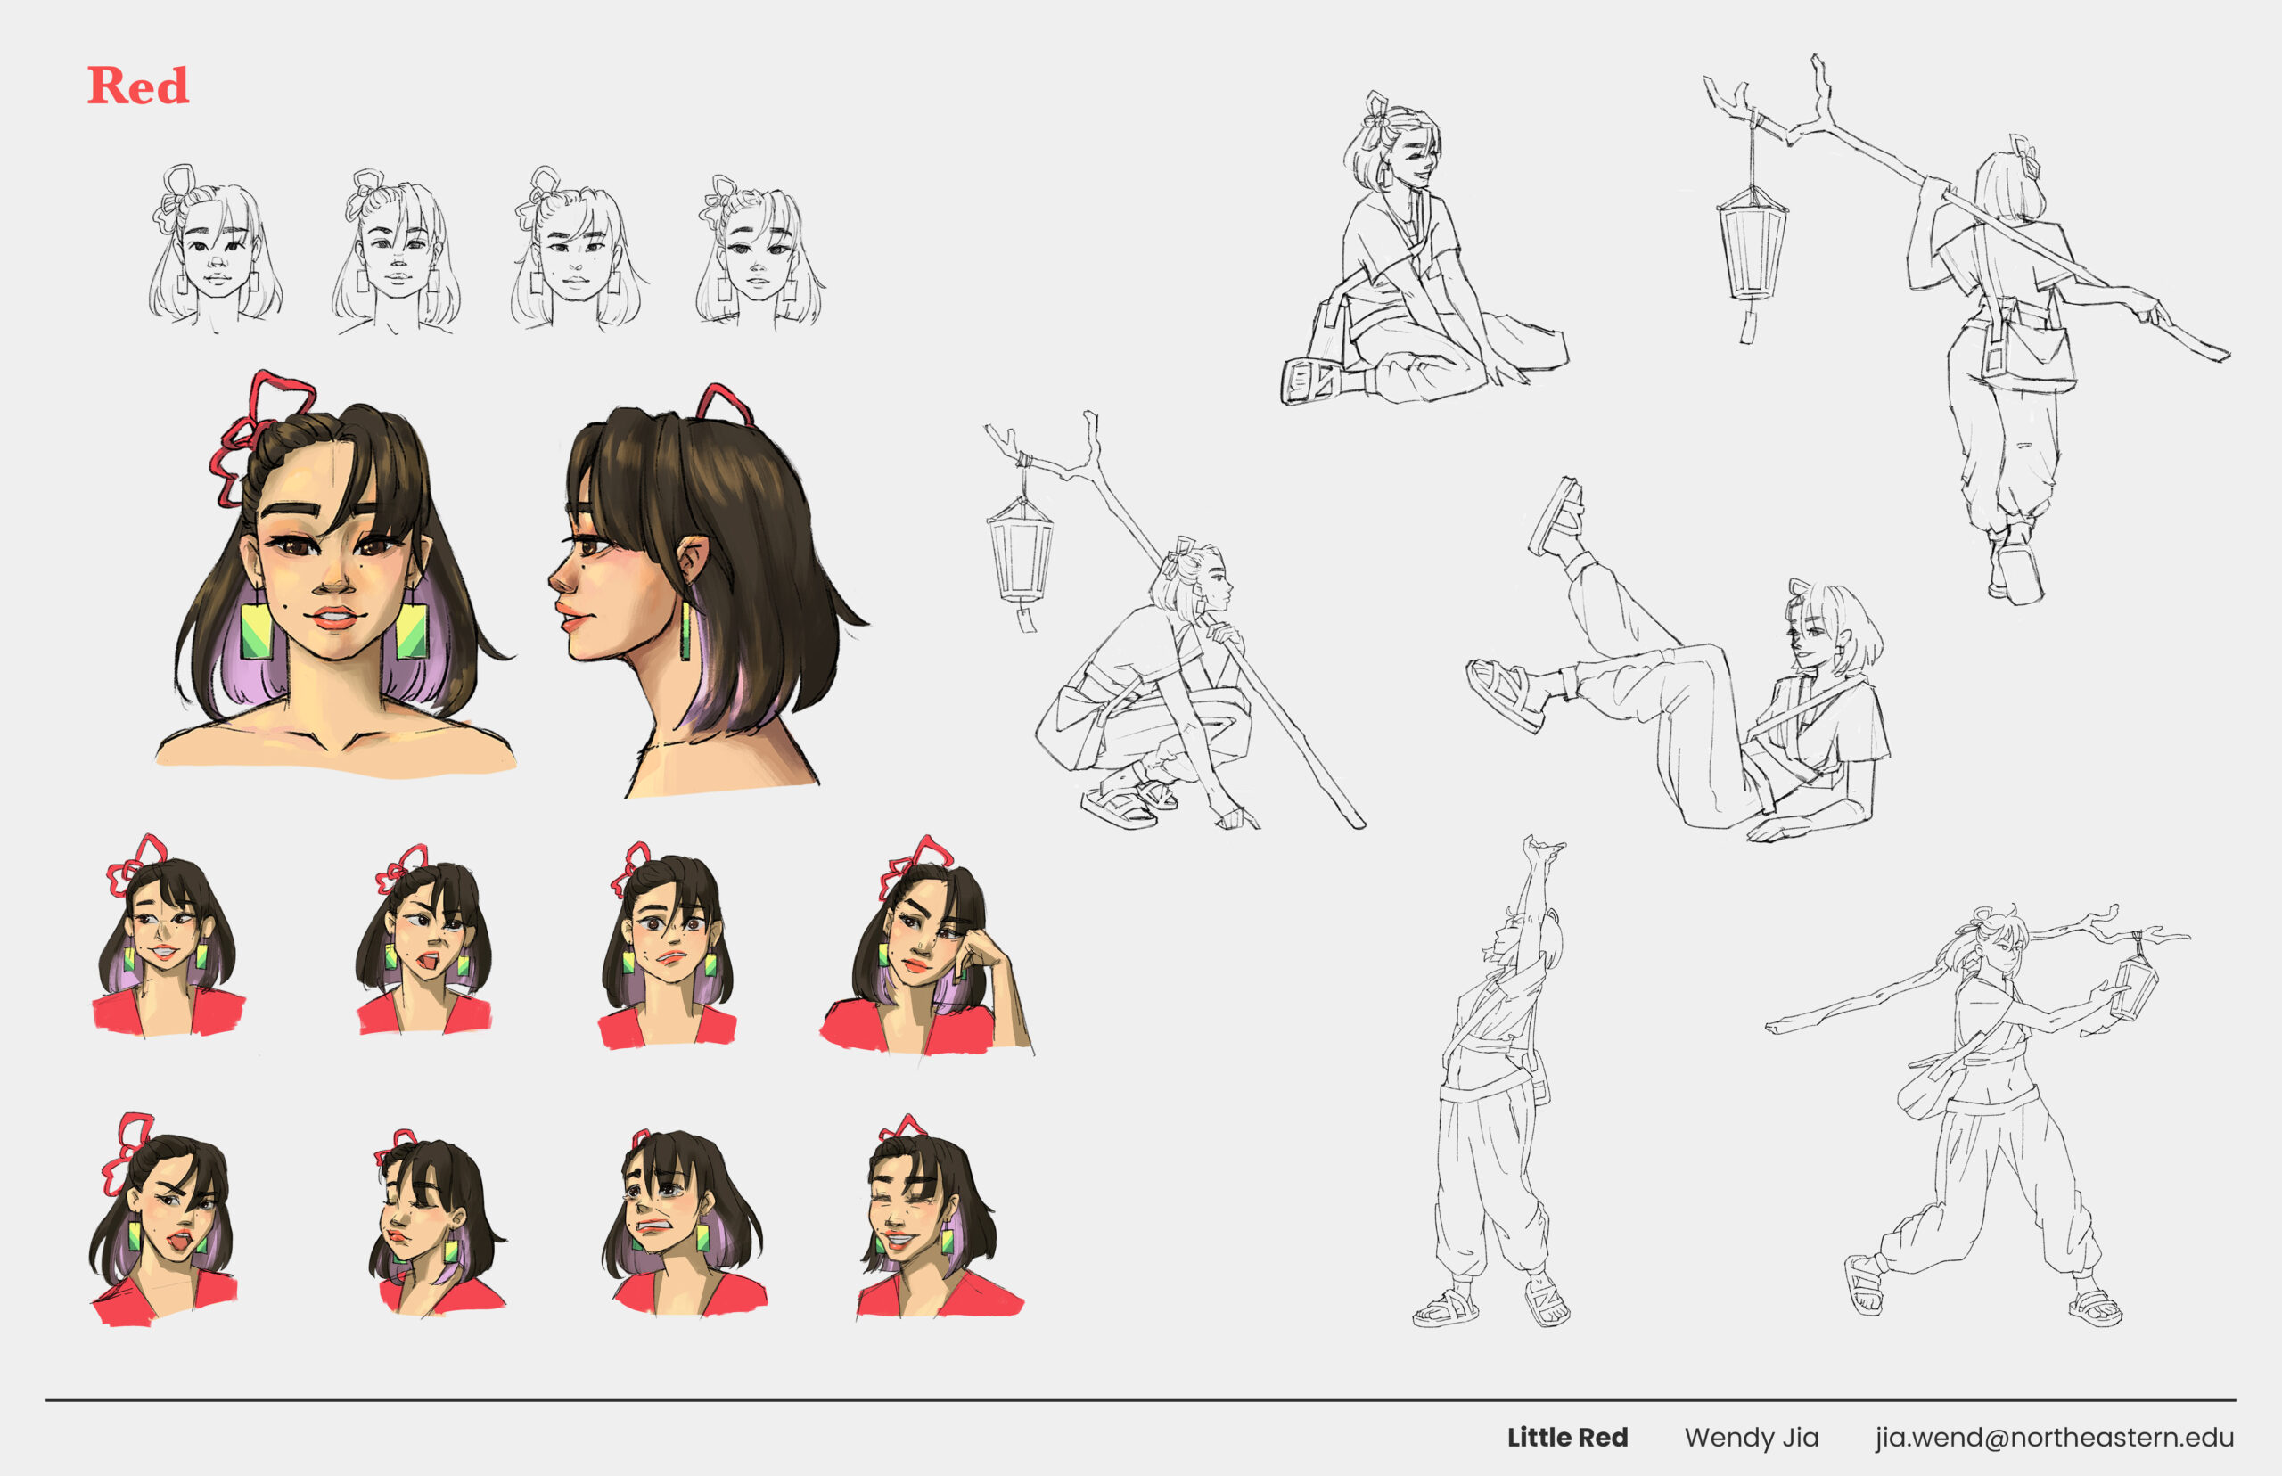Select the swinging-branch action pose sketch
Image resolution: width=2282 pixels, height=1476 pixels.
tap(1977, 1115)
